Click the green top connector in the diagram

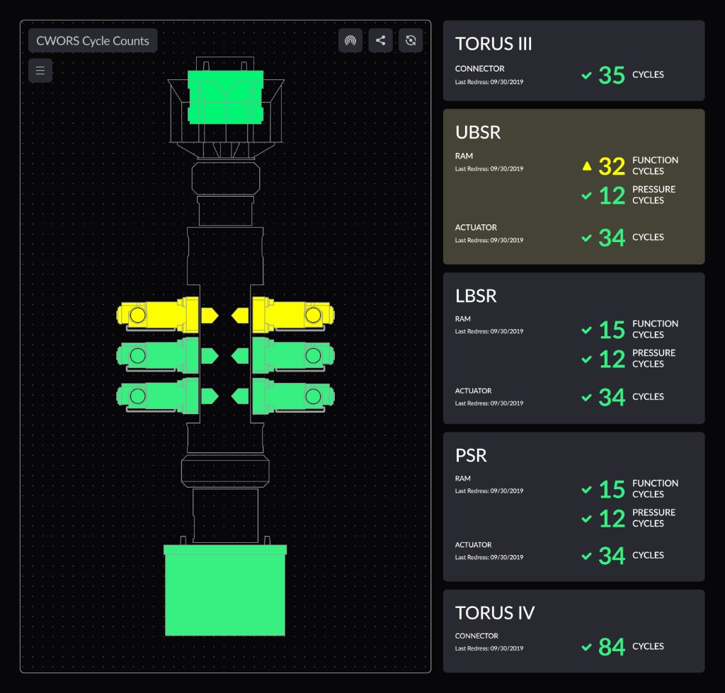[x=226, y=97]
